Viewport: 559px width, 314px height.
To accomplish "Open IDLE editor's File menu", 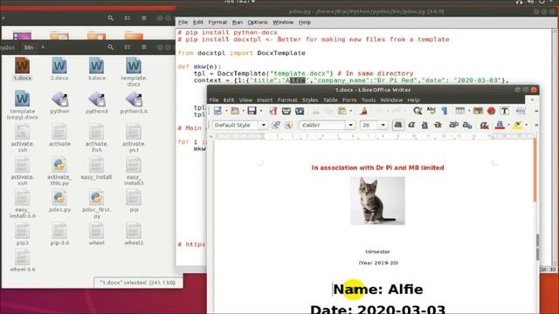I will coord(183,22).
